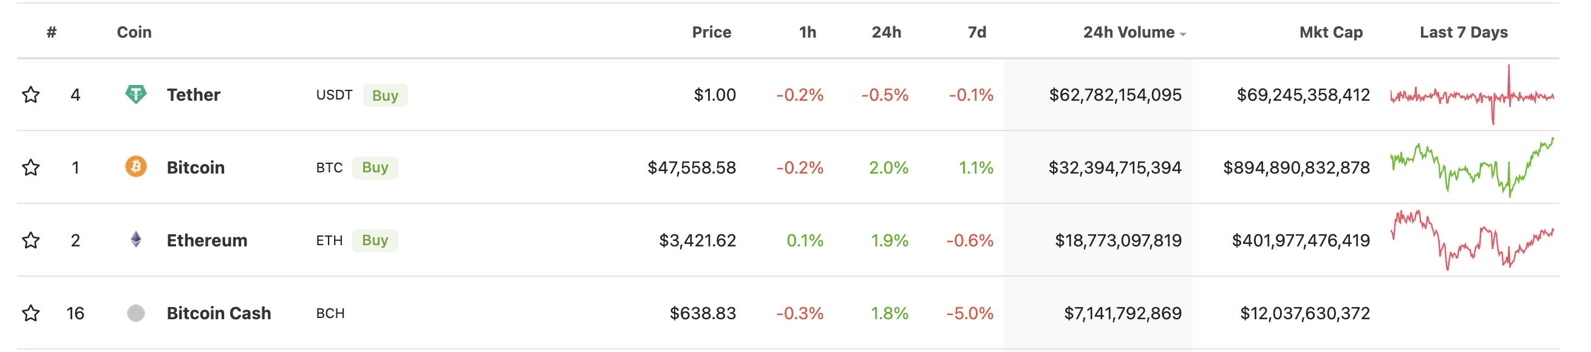1591x352 pixels.
Task: Click Buy button next to BTC
Action: pyautogui.click(x=375, y=168)
